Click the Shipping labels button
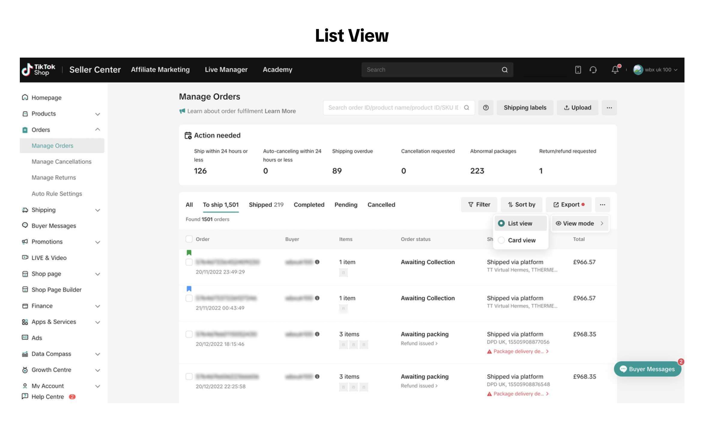Viewport: 704px width, 423px height. pos(525,108)
